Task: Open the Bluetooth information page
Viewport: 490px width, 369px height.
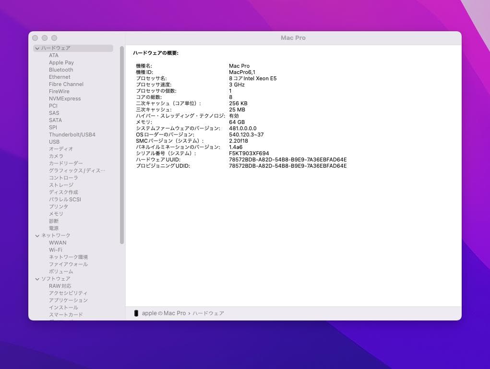Action: [x=61, y=70]
